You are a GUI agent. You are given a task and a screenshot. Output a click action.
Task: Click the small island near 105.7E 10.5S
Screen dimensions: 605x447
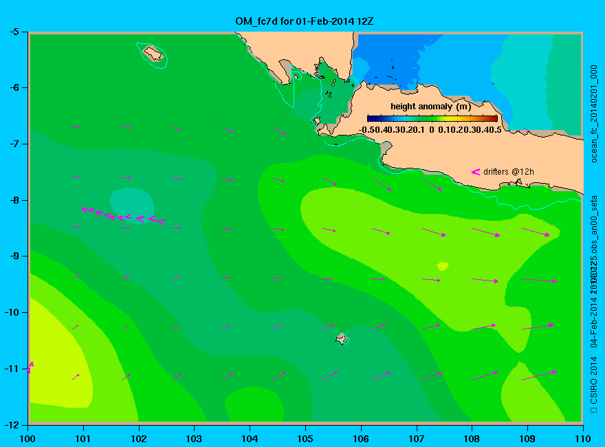coord(342,338)
